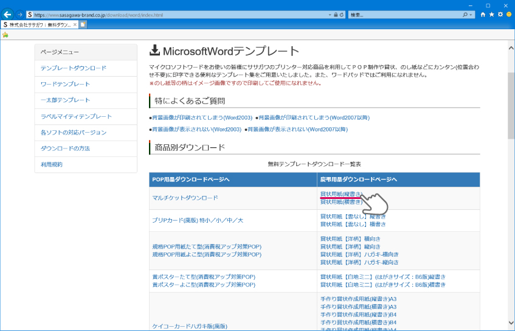This screenshot has width=515, height=331.
Task: Click the browser forward arrow button
Action: (19, 15)
